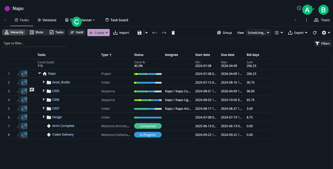The image size is (333, 169).
Task: Expand the Asset_Builds folder
Action: click(44, 82)
